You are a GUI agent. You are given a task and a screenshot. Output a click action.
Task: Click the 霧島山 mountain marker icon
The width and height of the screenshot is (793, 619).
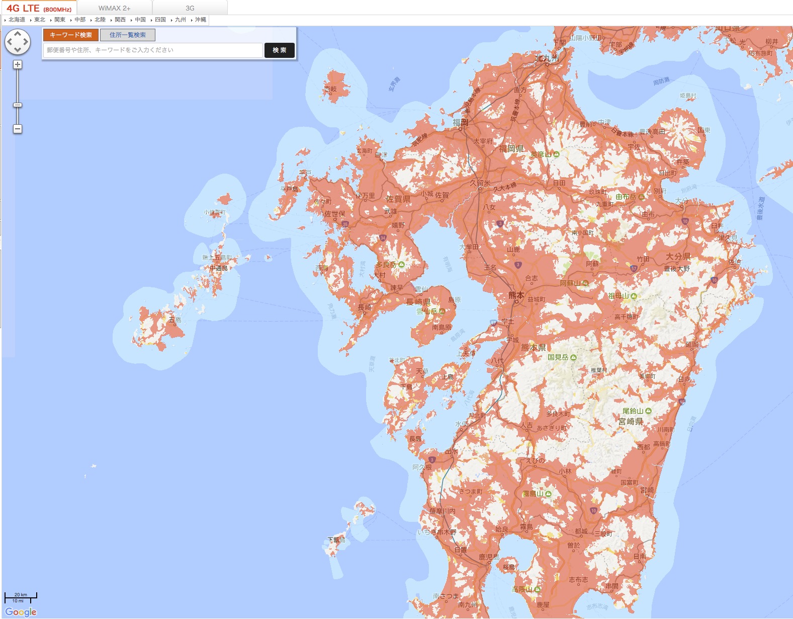pyautogui.click(x=548, y=494)
